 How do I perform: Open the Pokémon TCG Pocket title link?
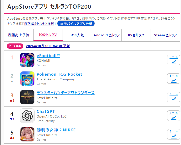pyautogui.click(x=59, y=74)
